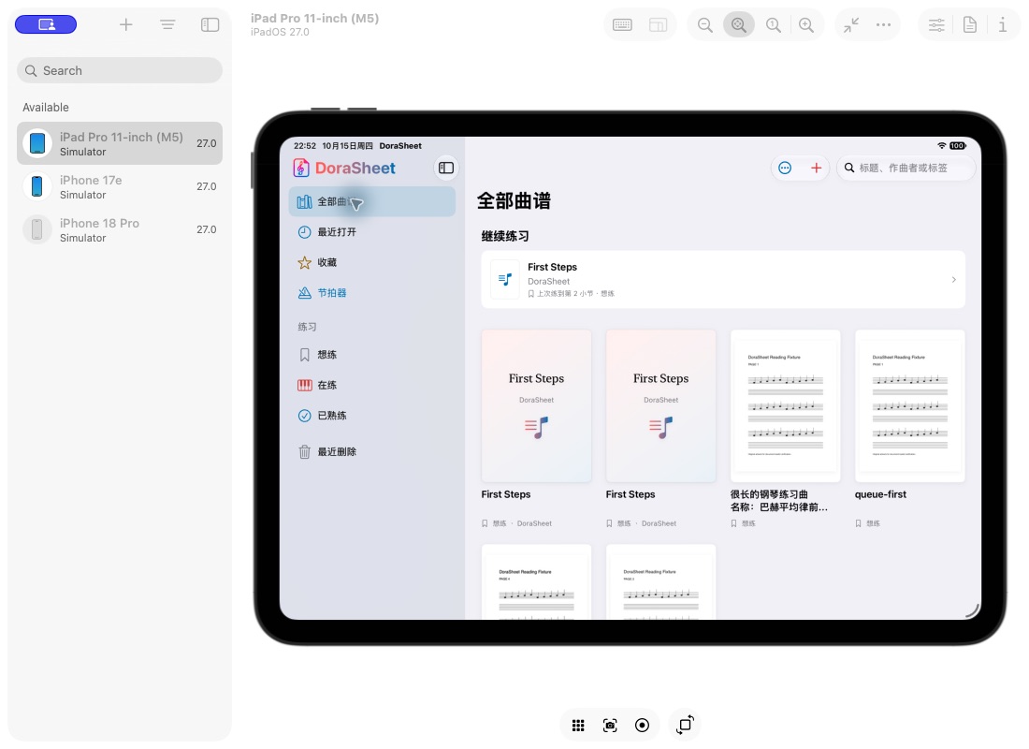Open the sliders settings icon
Viewport: 1029px width, 749px height.
(x=936, y=25)
